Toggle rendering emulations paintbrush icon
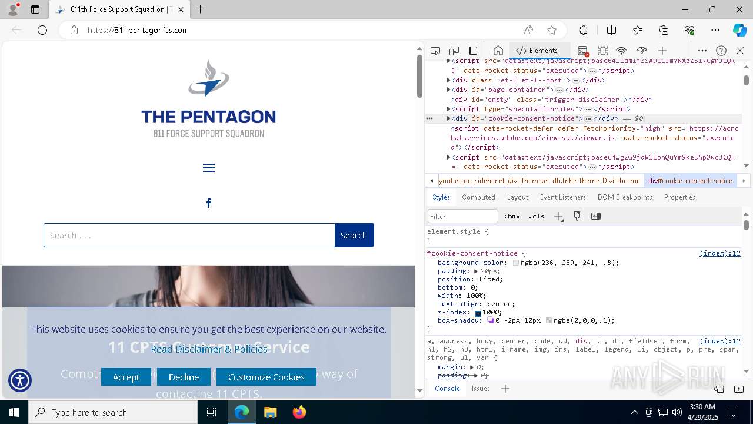Screen dimensions: 753x424 coord(577,216)
